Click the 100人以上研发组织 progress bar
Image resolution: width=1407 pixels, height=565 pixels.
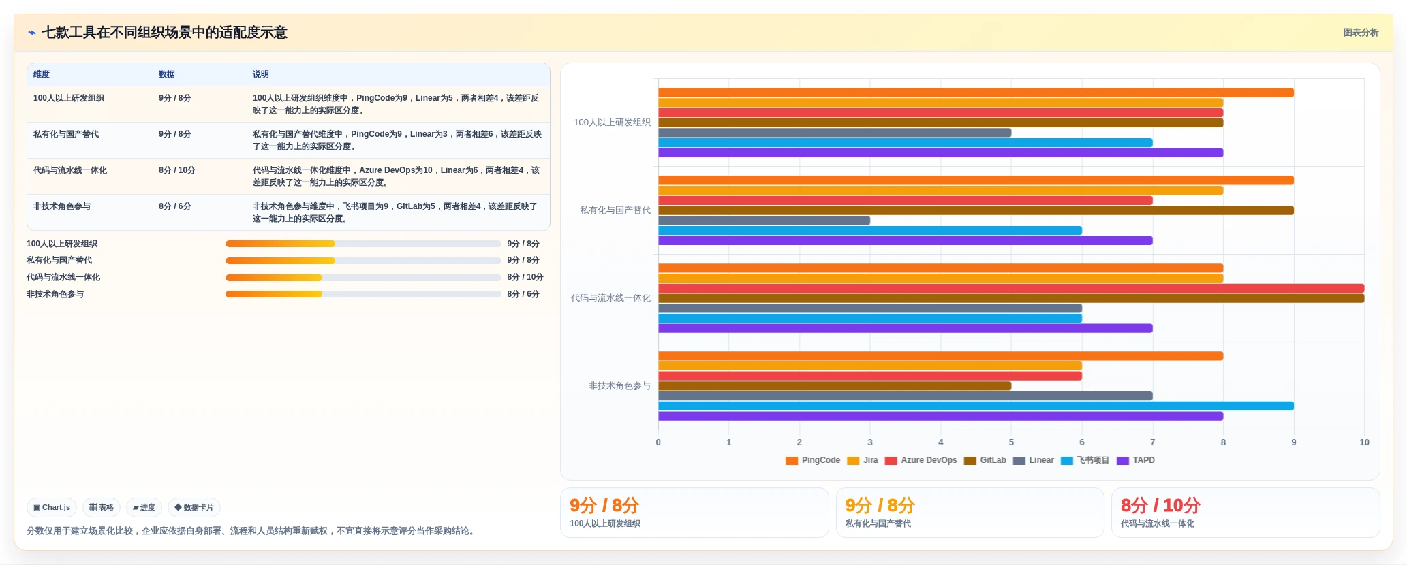pyautogui.click(x=363, y=244)
